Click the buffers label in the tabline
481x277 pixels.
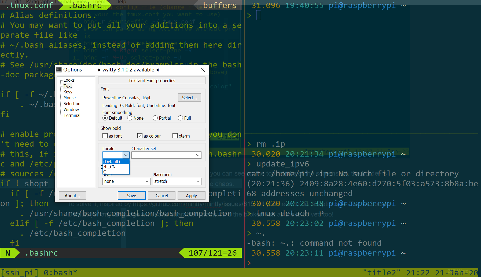(x=220, y=5)
